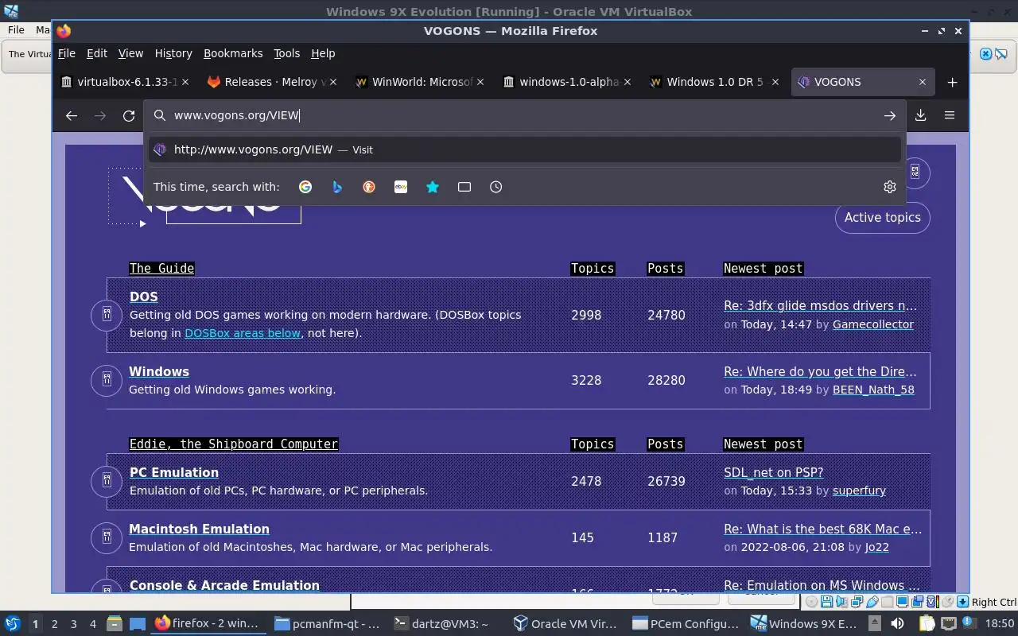The width and height of the screenshot is (1018, 636).
Task: Follow the DOSBox areas below link
Action: click(x=243, y=333)
